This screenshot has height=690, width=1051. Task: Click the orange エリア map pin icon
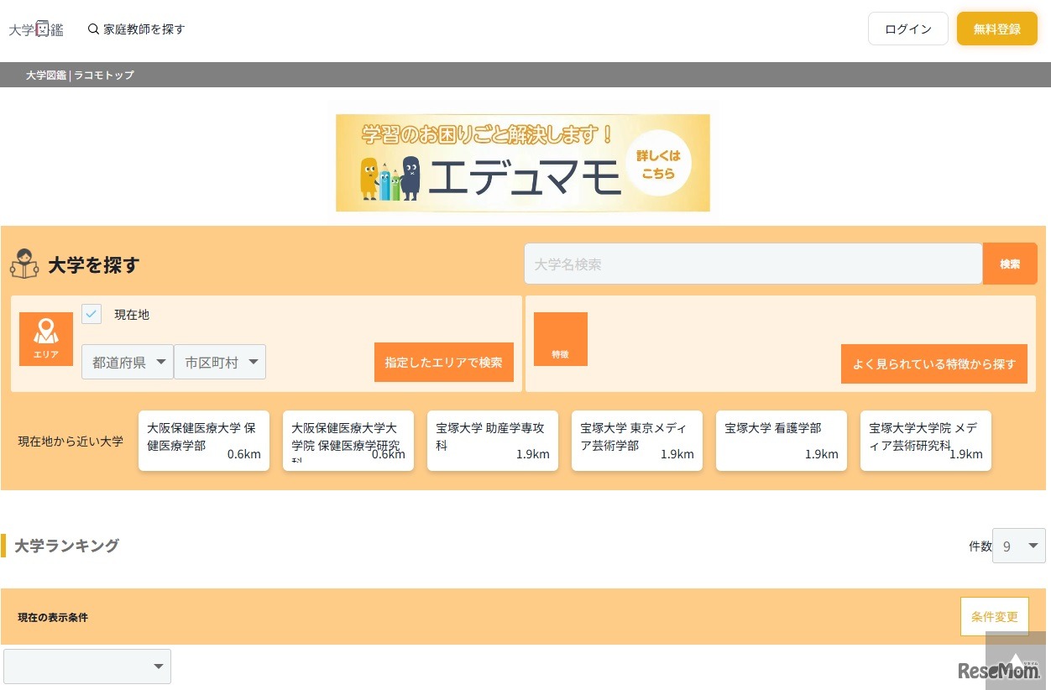click(x=46, y=338)
